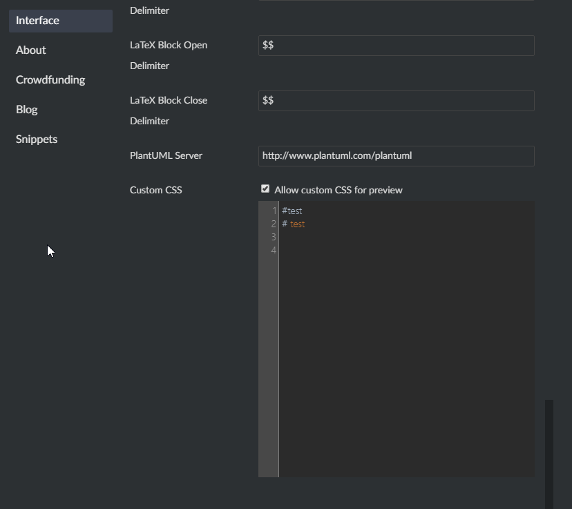Select the $$ text in the open delimiter
Image resolution: width=572 pixels, height=509 pixels.
pos(267,46)
